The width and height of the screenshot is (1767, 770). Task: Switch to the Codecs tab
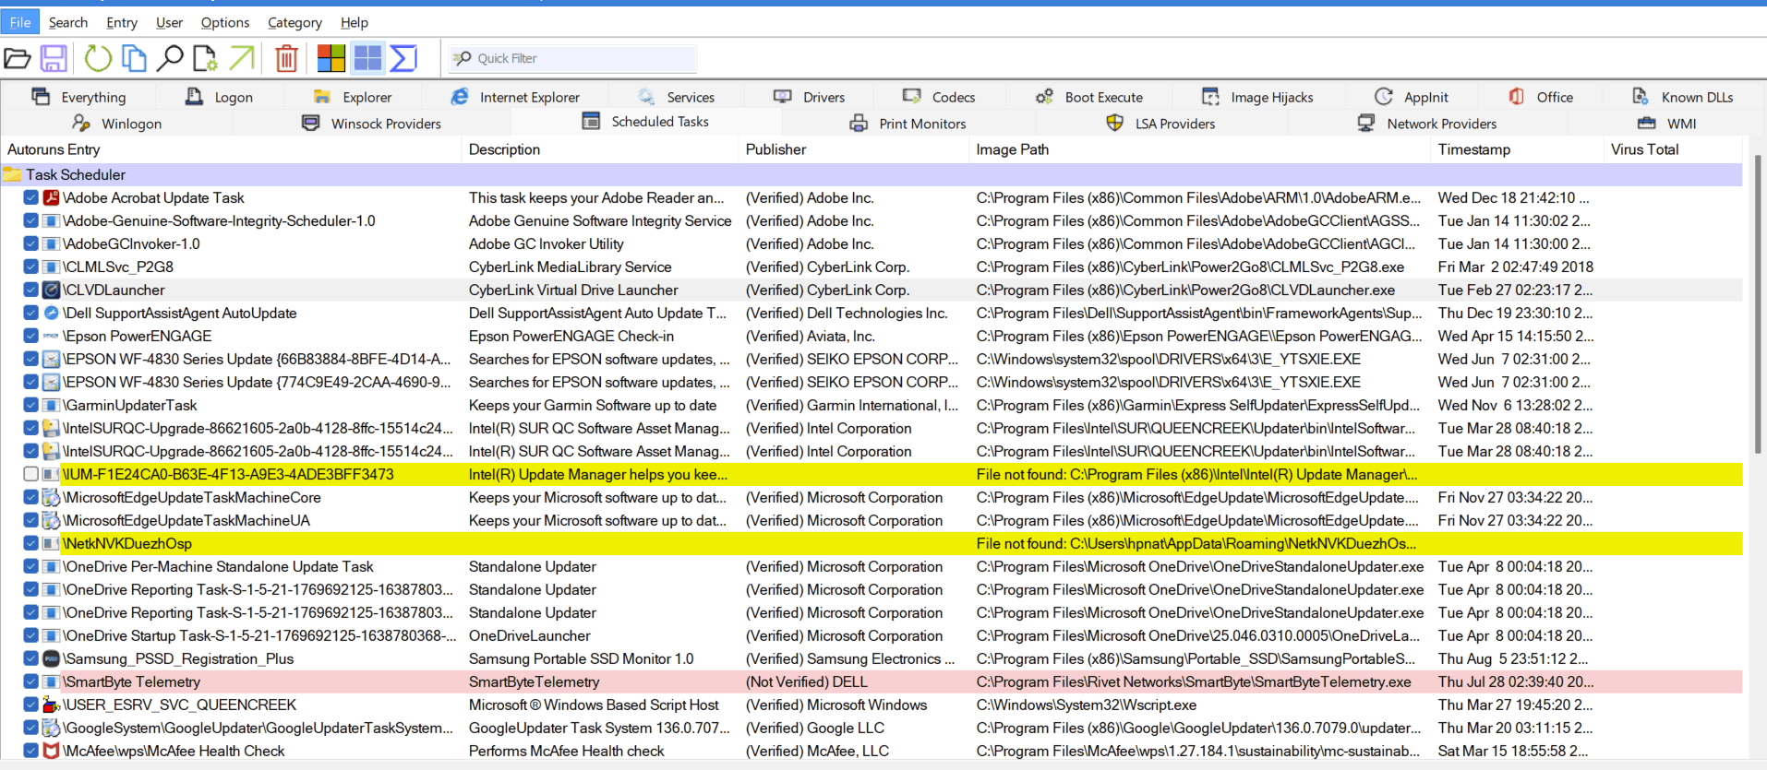click(939, 97)
